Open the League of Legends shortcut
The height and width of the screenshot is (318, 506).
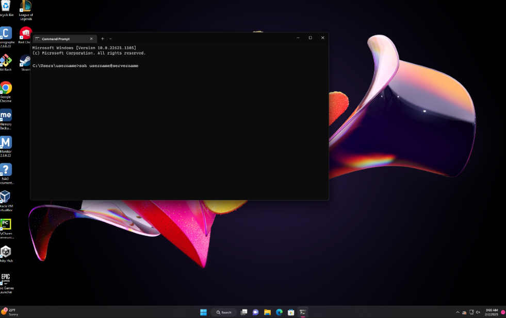coord(26,10)
